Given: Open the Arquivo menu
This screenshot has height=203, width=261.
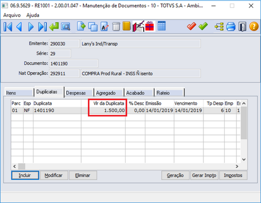Looking at the screenshot, I should [12, 15].
